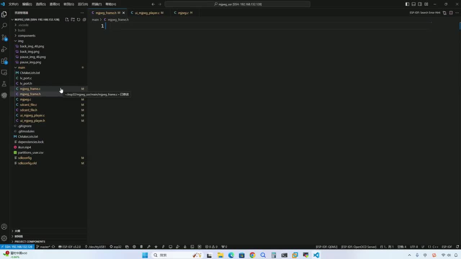Image resolution: width=461 pixels, height=259 pixels.
Task: Open editor more actions ellipsis
Action: 457,13
